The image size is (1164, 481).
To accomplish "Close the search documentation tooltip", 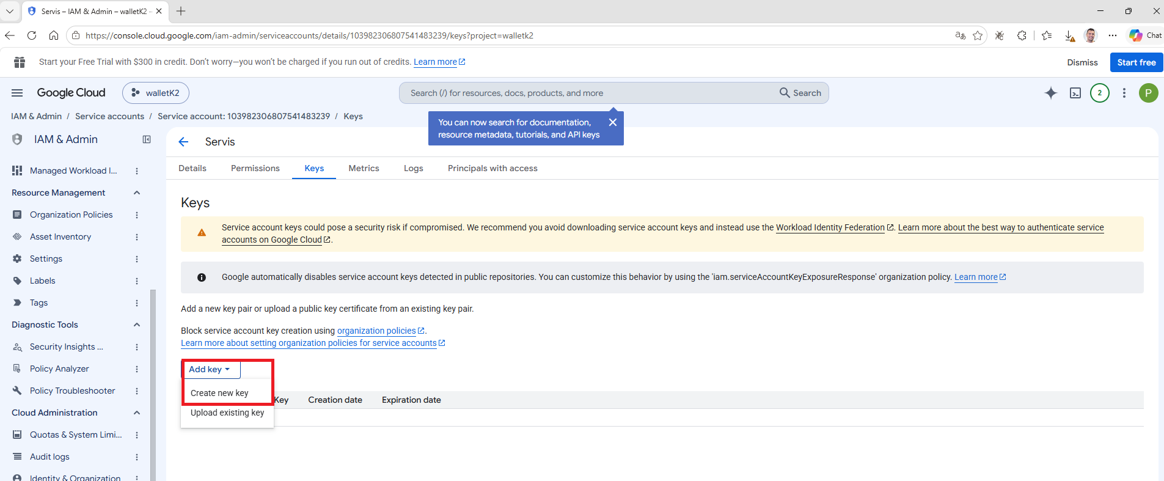I will pyautogui.click(x=613, y=122).
